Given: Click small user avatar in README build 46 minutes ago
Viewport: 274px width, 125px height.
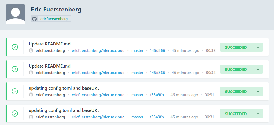Looking at the screenshot, I should point(31,73).
